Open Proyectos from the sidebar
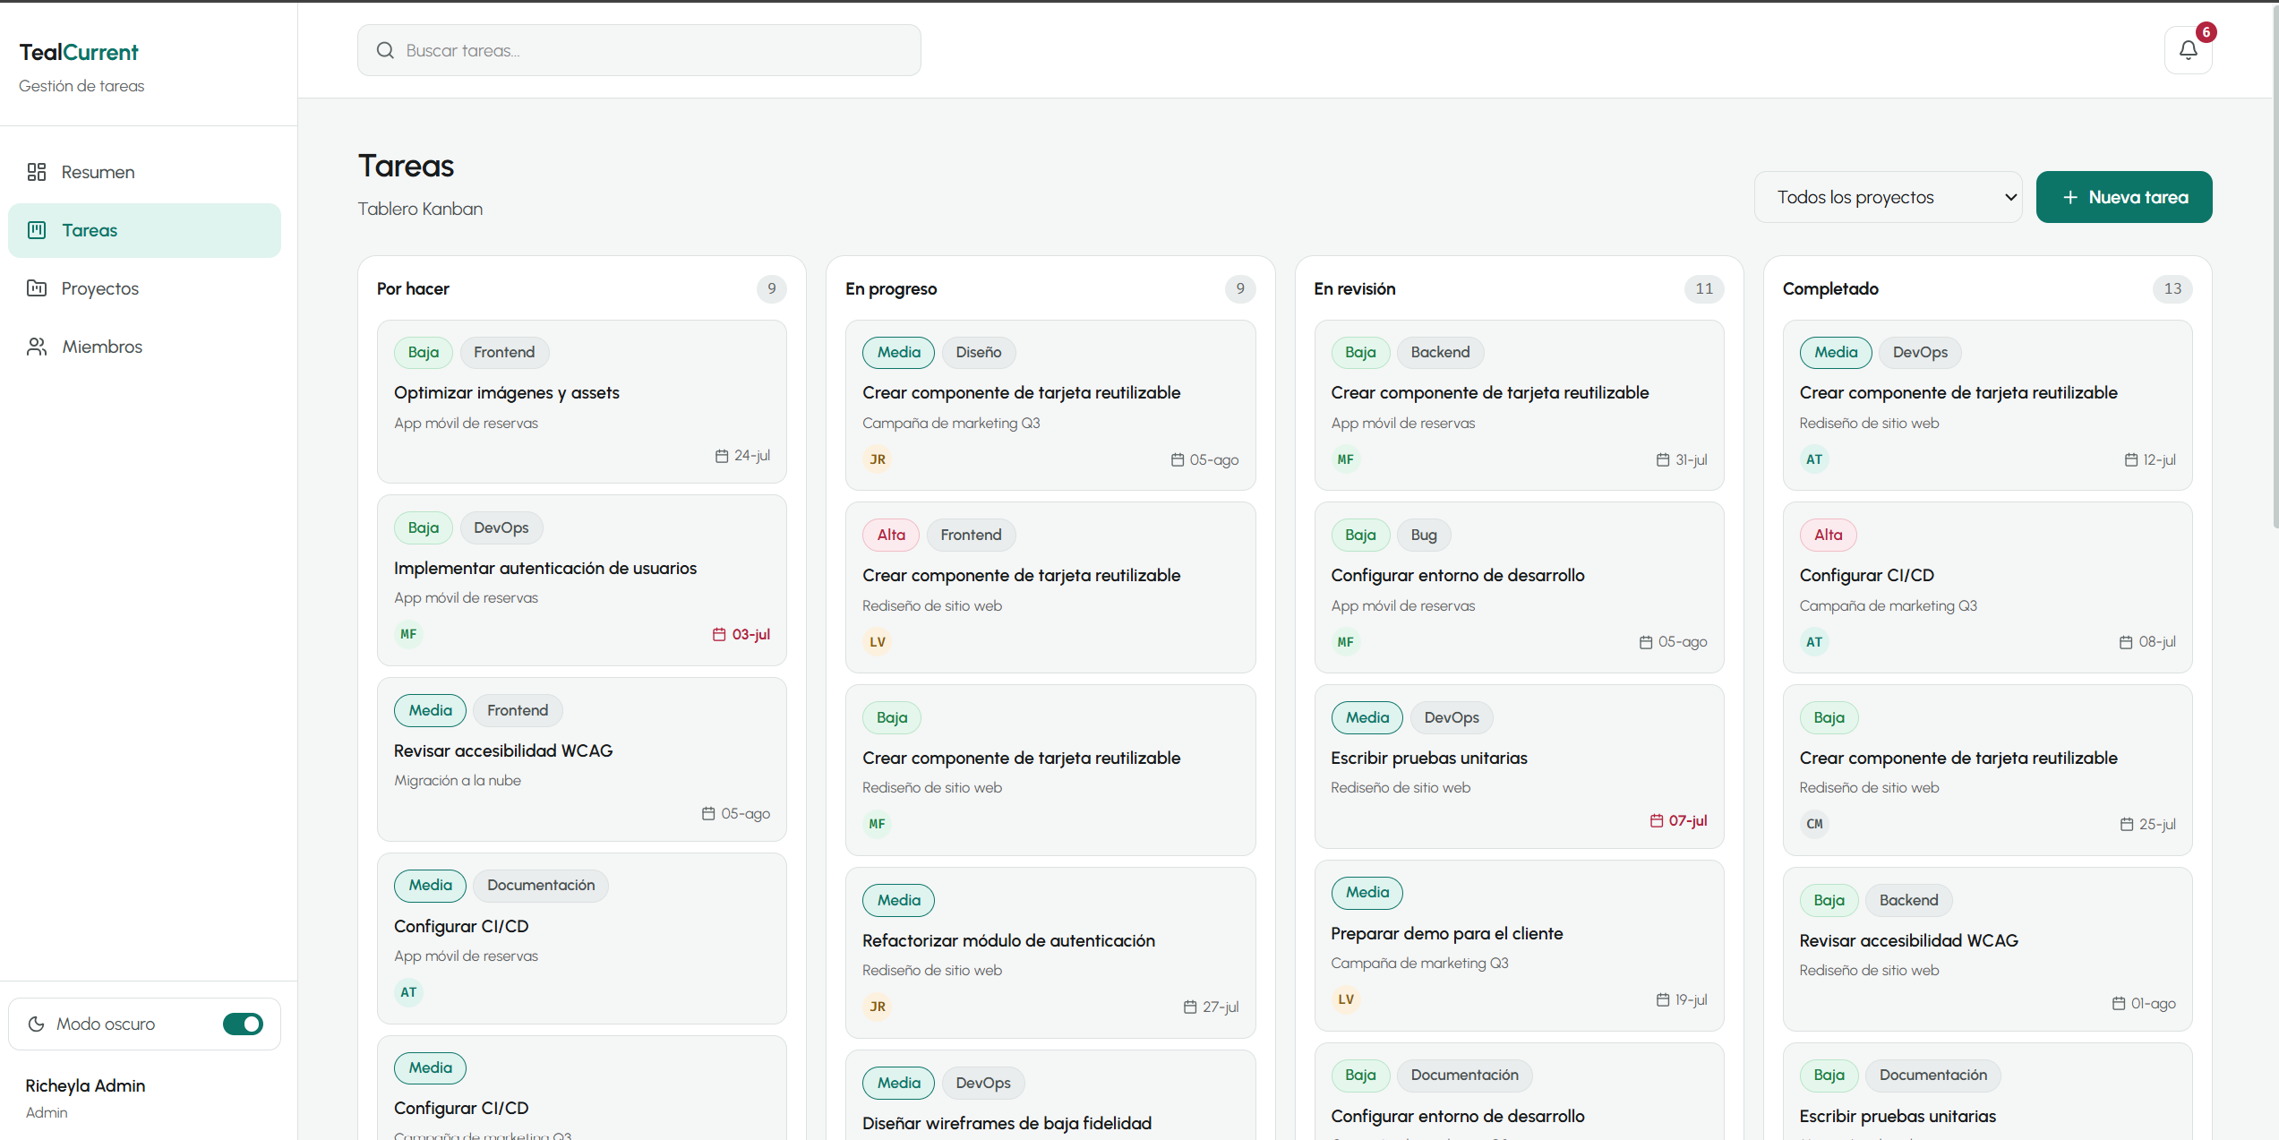2279x1140 pixels. pyautogui.click(x=144, y=288)
